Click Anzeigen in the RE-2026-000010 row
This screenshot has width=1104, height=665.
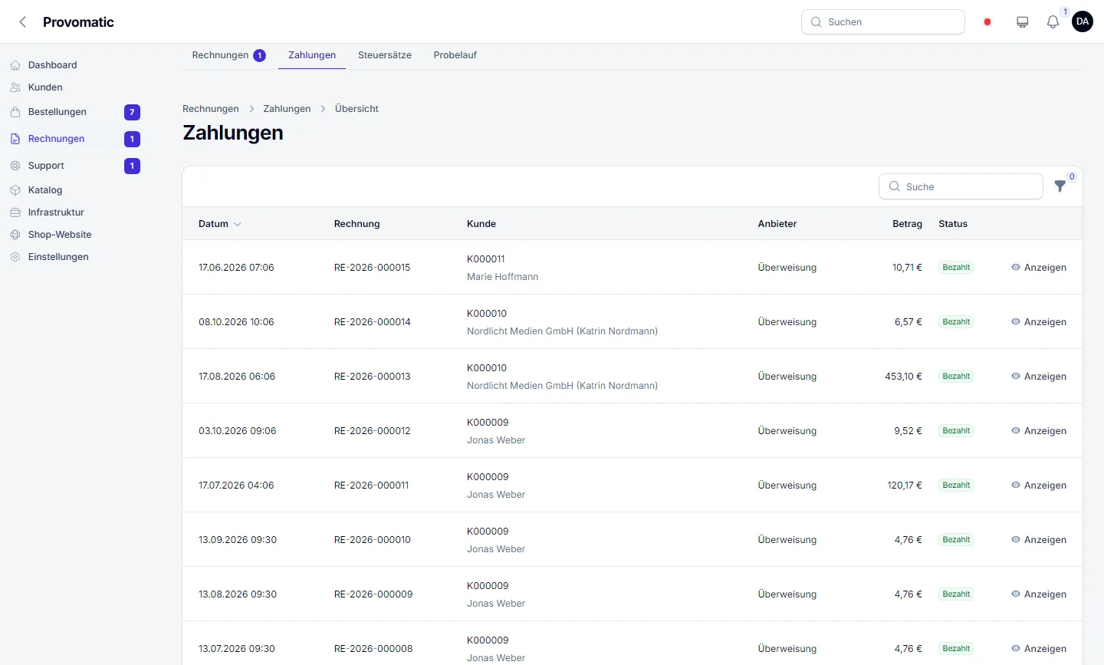point(1039,540)
